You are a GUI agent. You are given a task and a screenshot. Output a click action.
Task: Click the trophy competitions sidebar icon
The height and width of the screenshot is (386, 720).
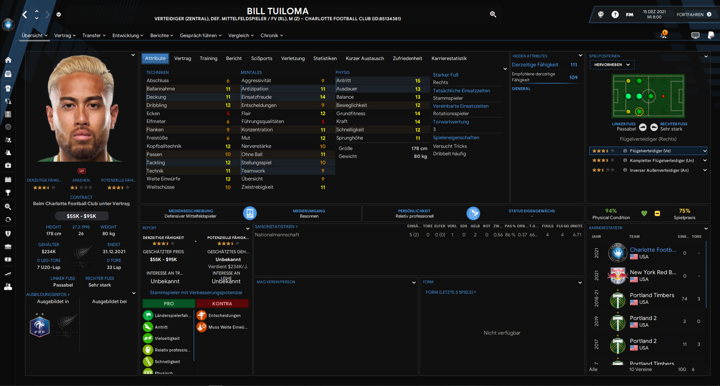[x=8, y=193]
